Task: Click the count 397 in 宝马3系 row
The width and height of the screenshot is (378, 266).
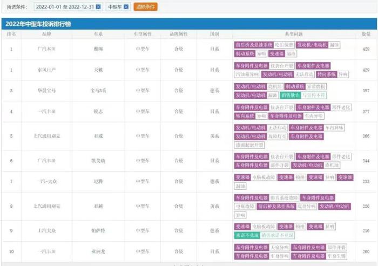Action: (366, 91)
